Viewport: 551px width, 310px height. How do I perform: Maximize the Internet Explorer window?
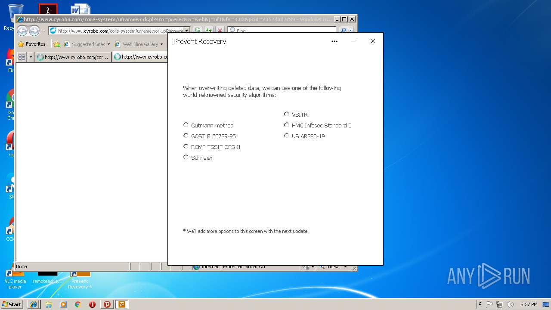(344, 19)
